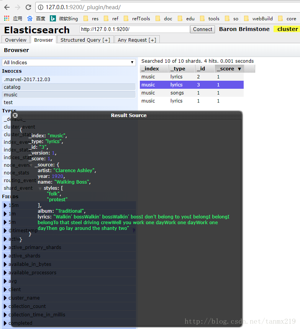Open the ref bookmark folder
The height and width of the screenshot is (329, 300).
[x=111, y=18]
